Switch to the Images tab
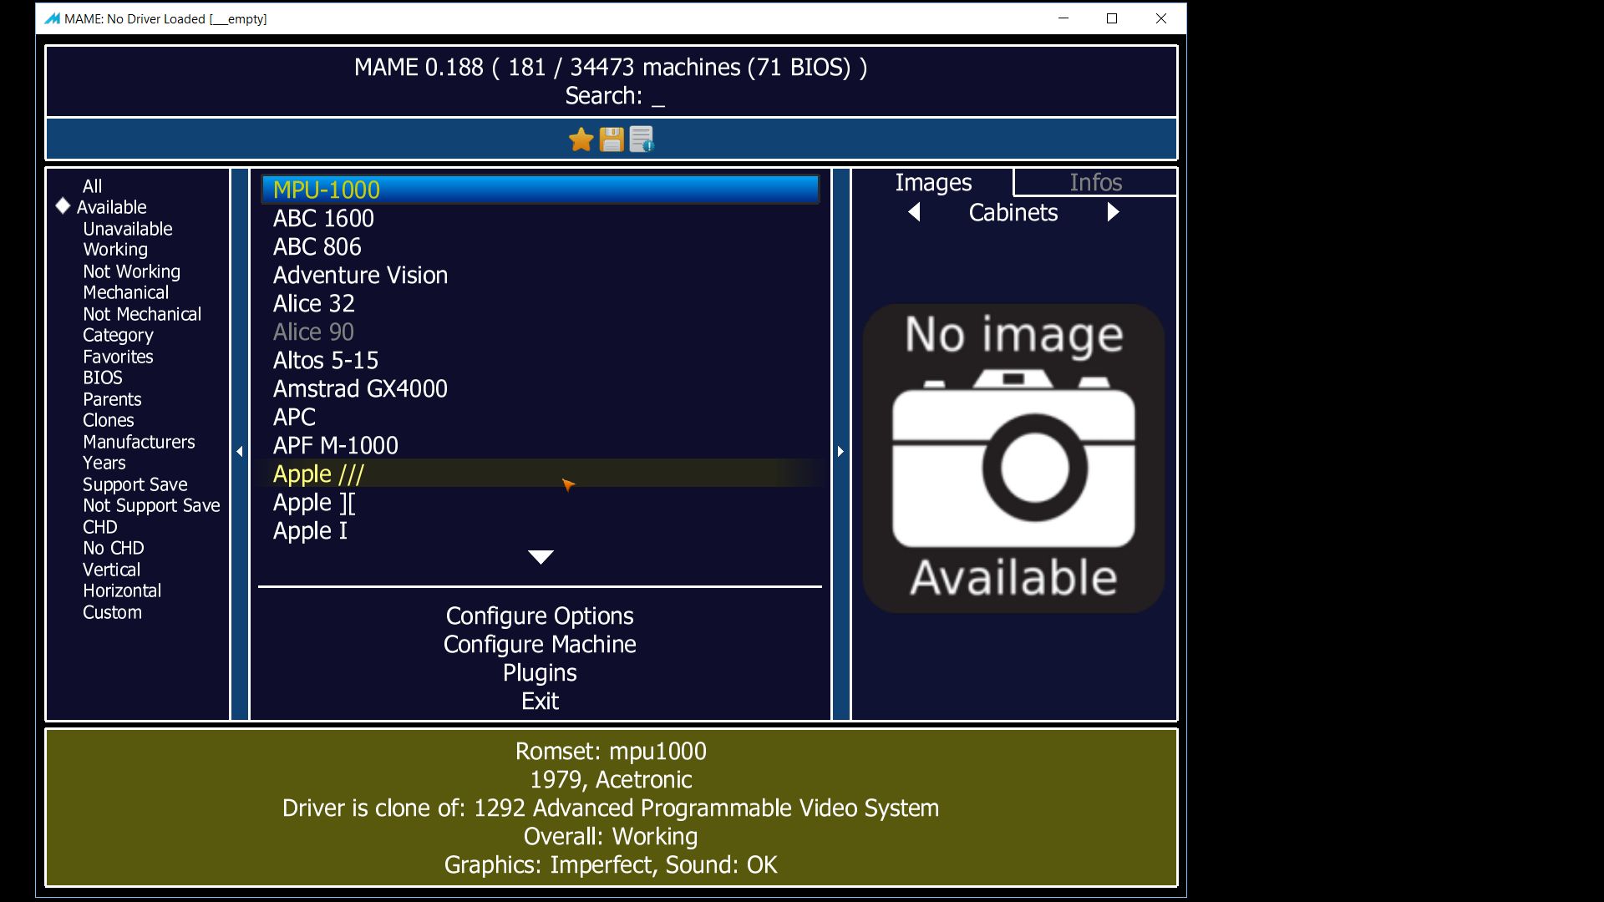Image resolution: width=1604 pixels, height=902 pixels. pyautogui.click(x=933, y=182)
